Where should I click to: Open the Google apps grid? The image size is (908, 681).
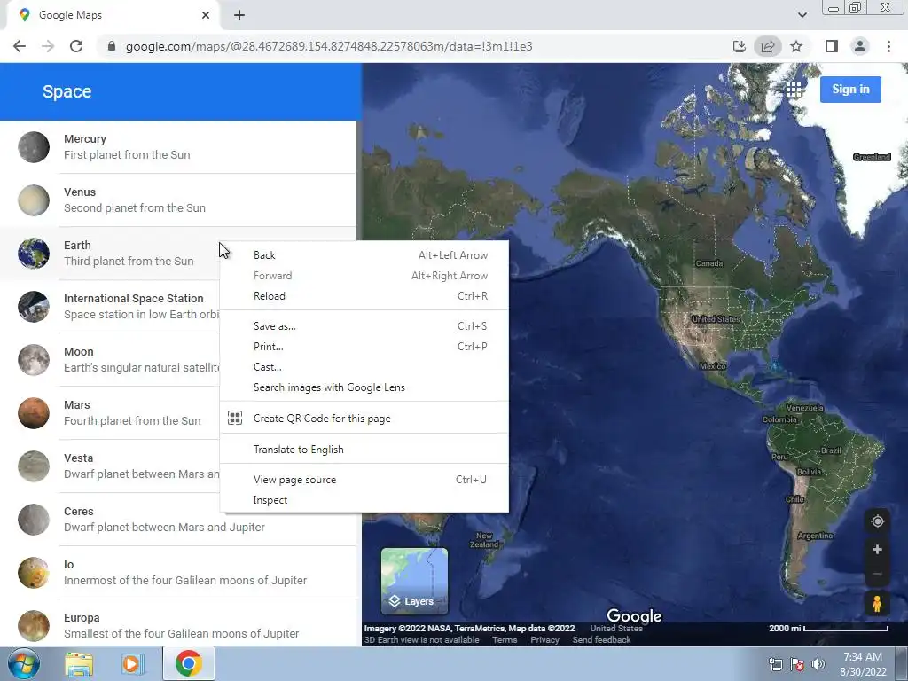794,90
